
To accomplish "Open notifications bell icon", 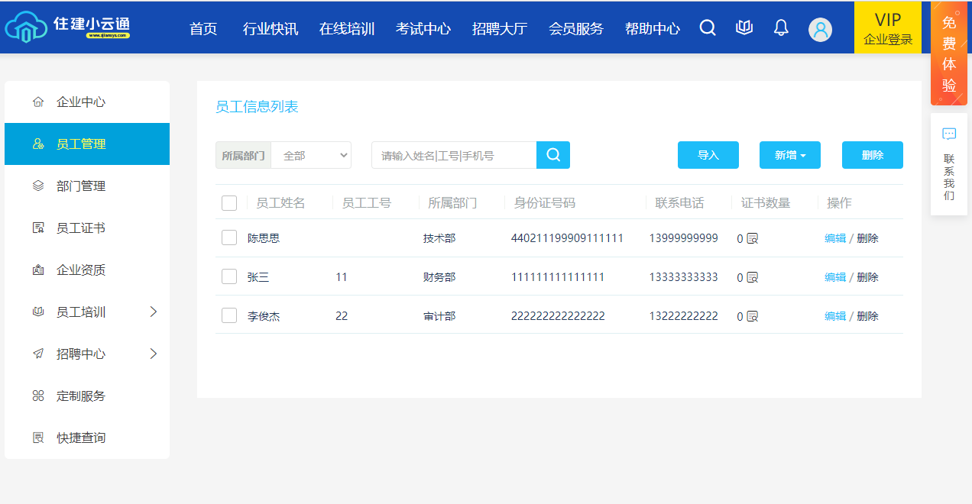I will pos(780,28).
